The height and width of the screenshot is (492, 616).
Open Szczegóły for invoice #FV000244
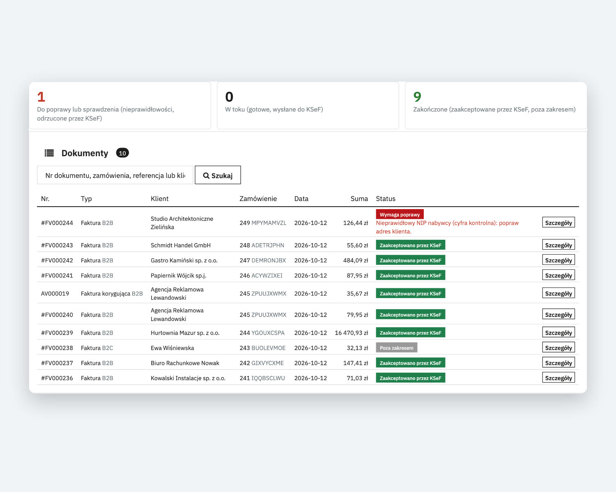click(559, 222)
